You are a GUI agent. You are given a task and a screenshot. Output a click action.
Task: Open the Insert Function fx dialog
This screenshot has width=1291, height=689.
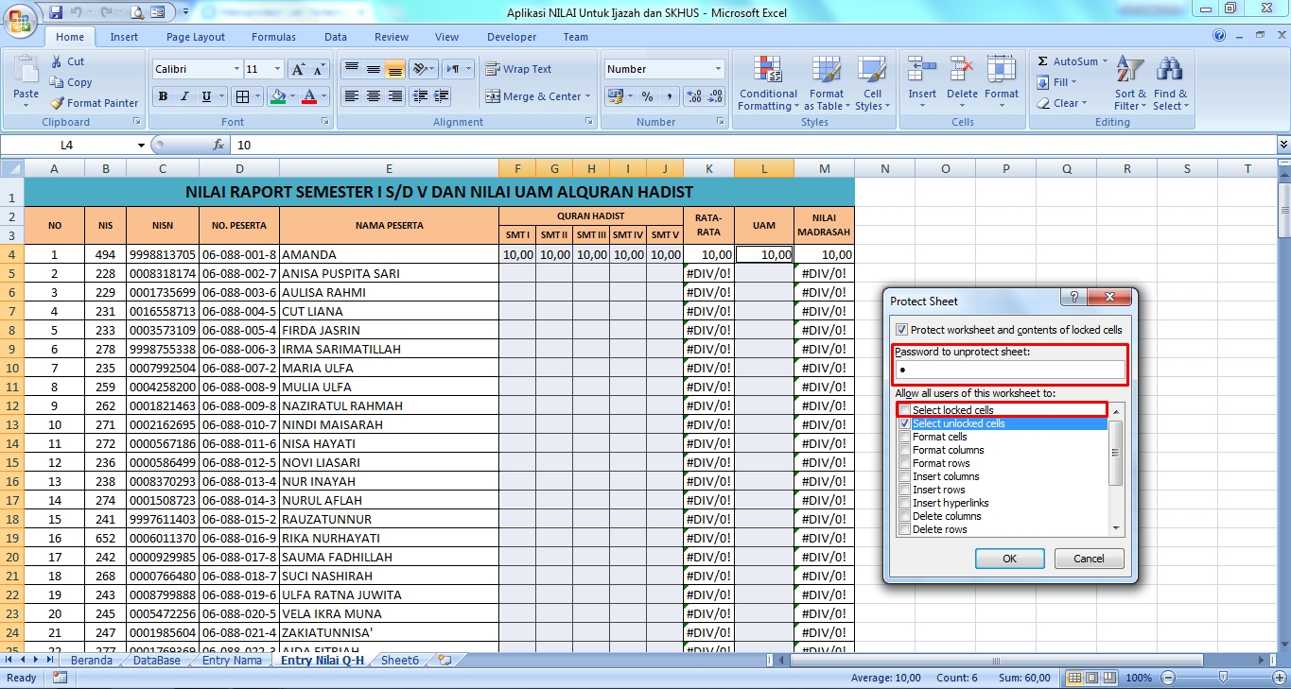click(218, 146)
